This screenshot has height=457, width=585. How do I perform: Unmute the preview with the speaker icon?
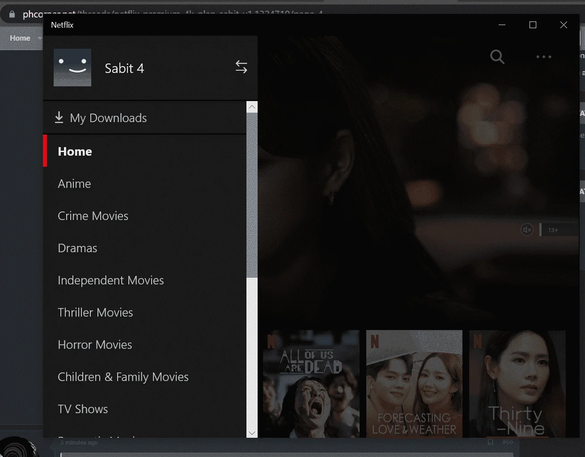tap(527, 230)
